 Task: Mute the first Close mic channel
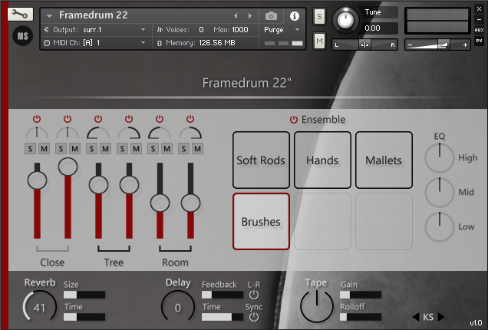45,149
